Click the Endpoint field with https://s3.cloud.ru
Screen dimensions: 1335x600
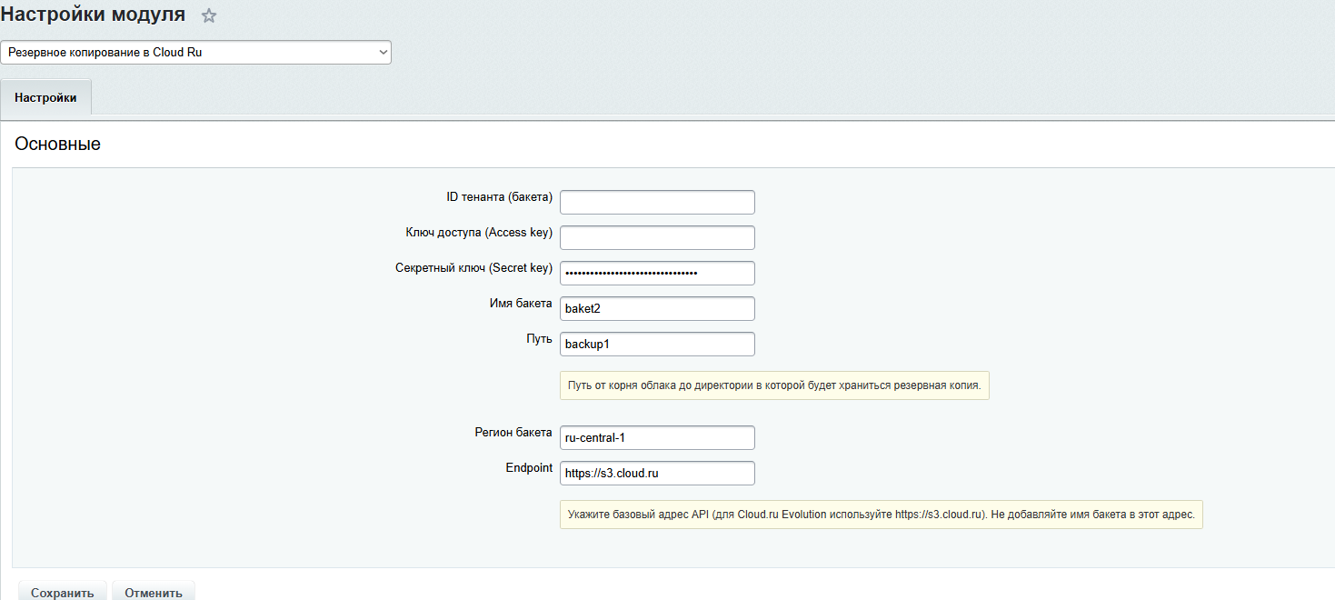point(657,473)
